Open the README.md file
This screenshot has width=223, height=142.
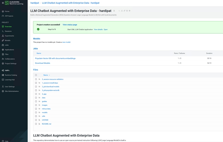pyautogui.click(x=47, y=124)
